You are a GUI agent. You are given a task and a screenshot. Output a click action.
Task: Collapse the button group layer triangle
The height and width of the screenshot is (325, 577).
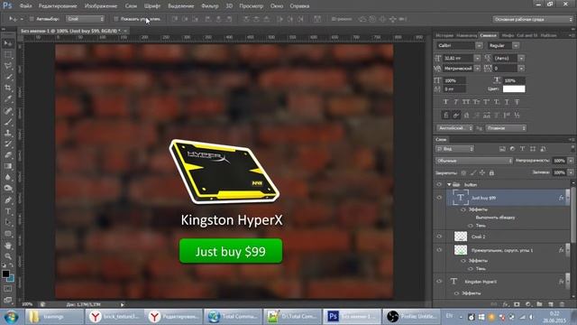click(x=449, y=184)
